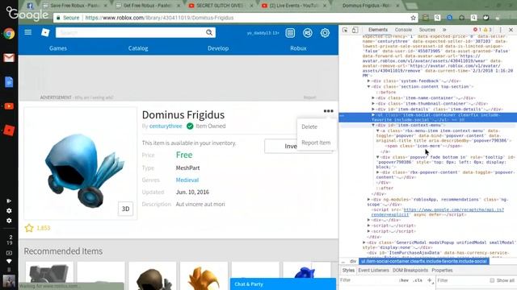Launch Chrome from the shelf
Image resolution: width=517 pixels, height=290 pixels.
tap(9, 34)
